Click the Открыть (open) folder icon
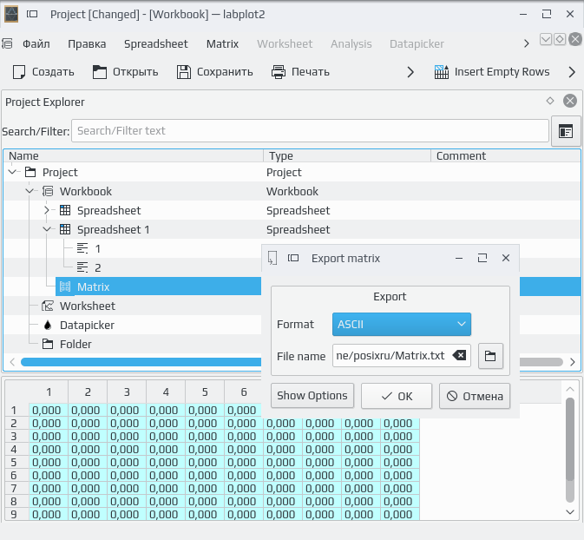The width and height of the screenshot is (584, 540). click(100, 72)
